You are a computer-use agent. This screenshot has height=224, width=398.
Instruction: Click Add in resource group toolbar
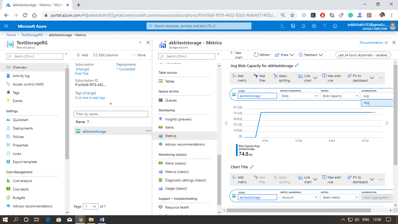click(82, 55)
